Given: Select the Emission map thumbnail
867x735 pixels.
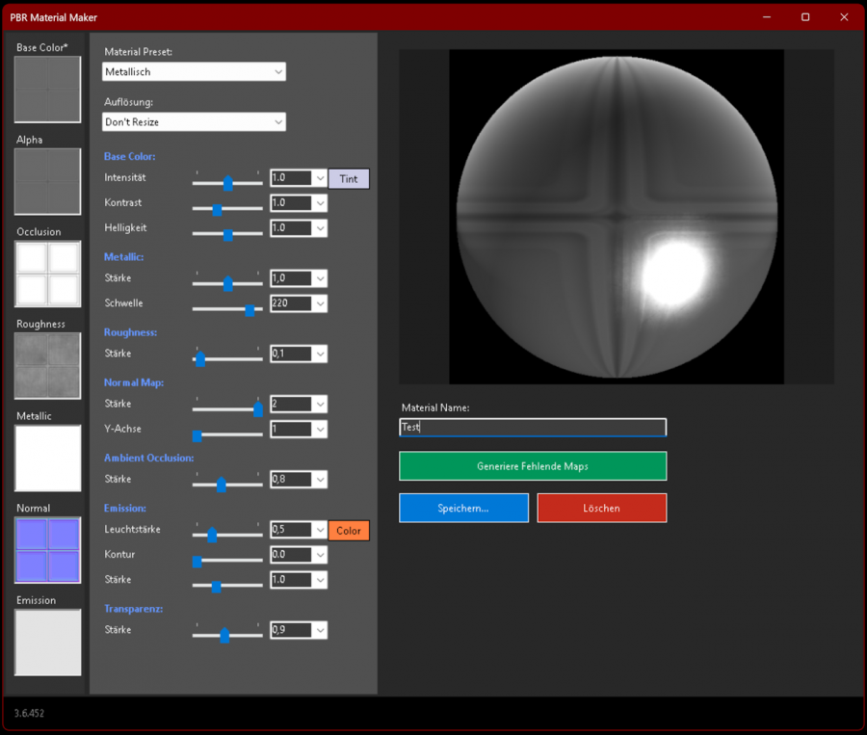Looking at the screenshot, I should pos(47,643).
